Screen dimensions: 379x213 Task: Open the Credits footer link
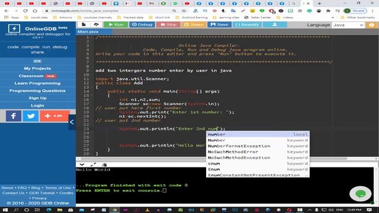pos(66,193)
